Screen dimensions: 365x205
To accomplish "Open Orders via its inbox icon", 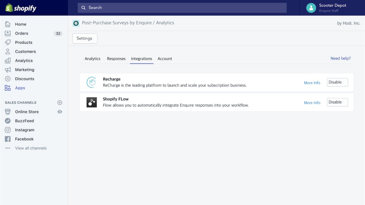I will pos(8,33).
